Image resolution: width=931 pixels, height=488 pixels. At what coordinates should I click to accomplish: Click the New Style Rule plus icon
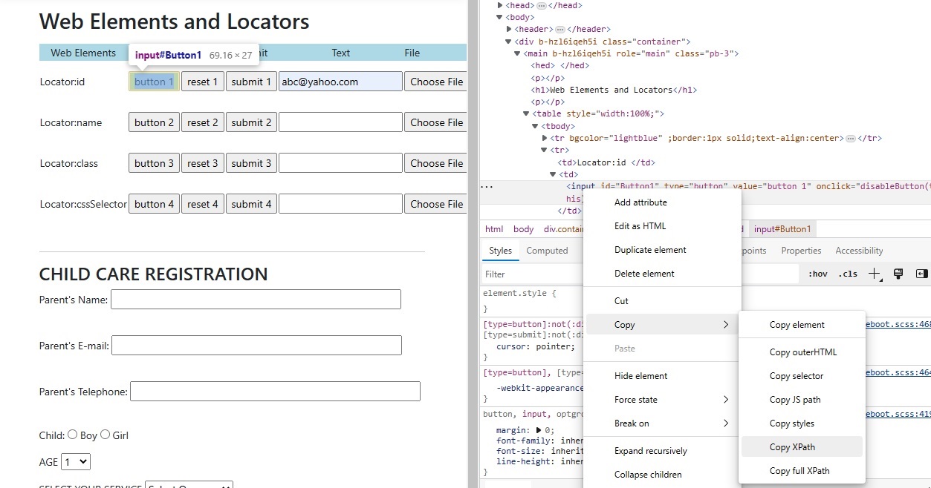[874, 274]
